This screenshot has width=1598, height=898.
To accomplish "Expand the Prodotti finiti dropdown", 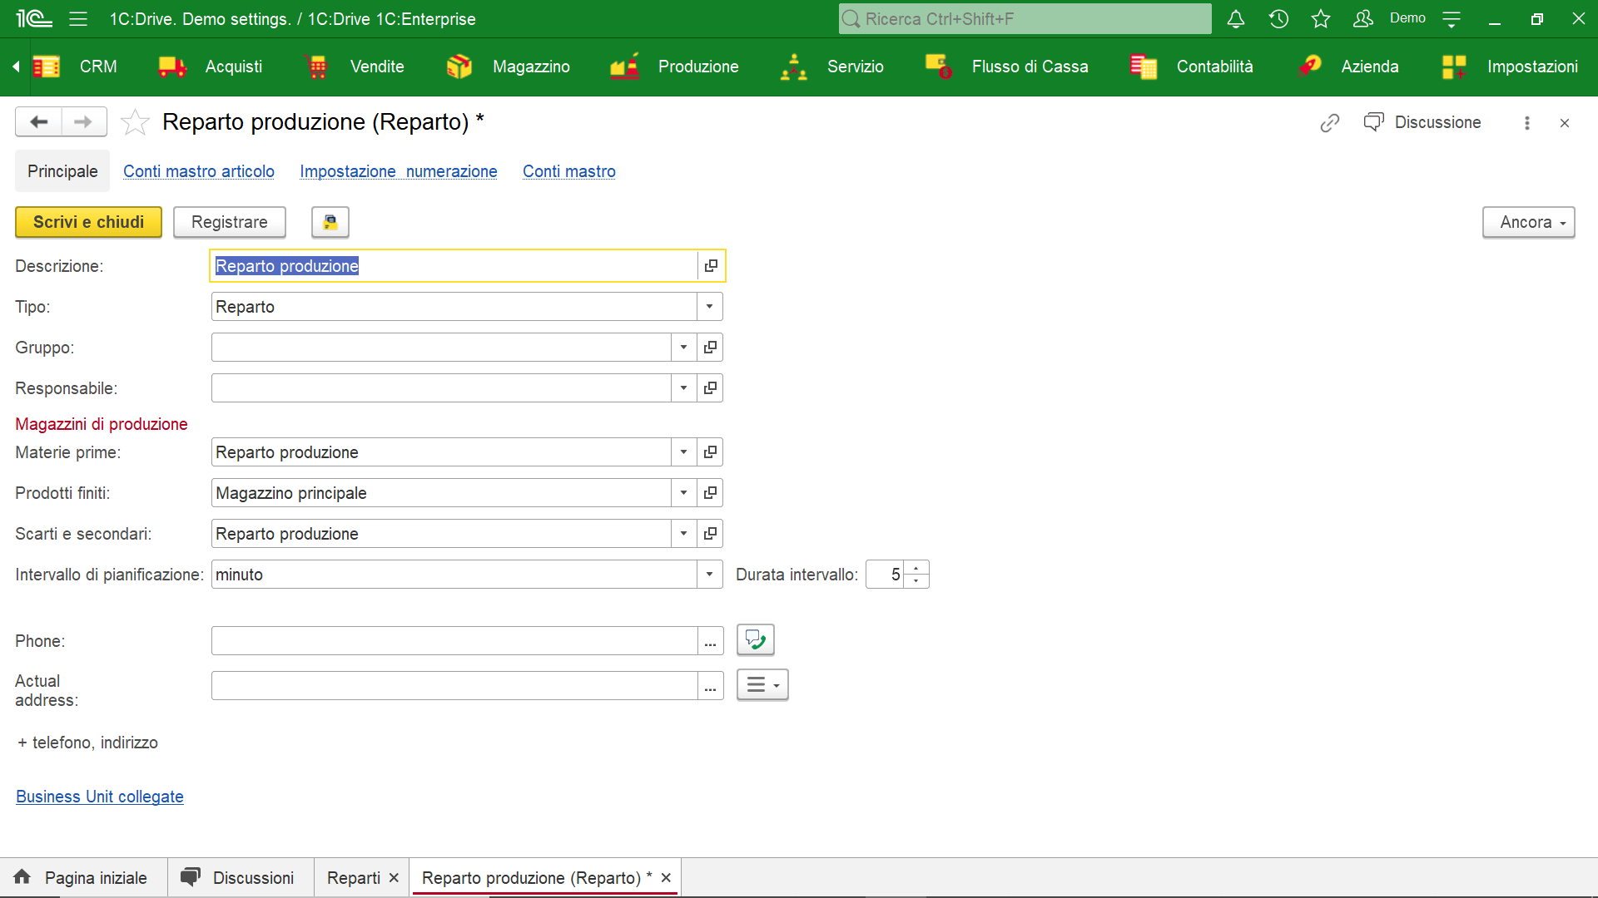I will point(683,493).
